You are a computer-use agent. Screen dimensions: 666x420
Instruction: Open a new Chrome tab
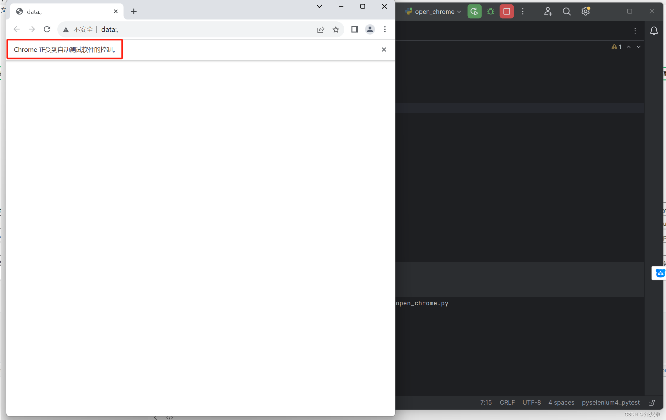click(134, 12)
